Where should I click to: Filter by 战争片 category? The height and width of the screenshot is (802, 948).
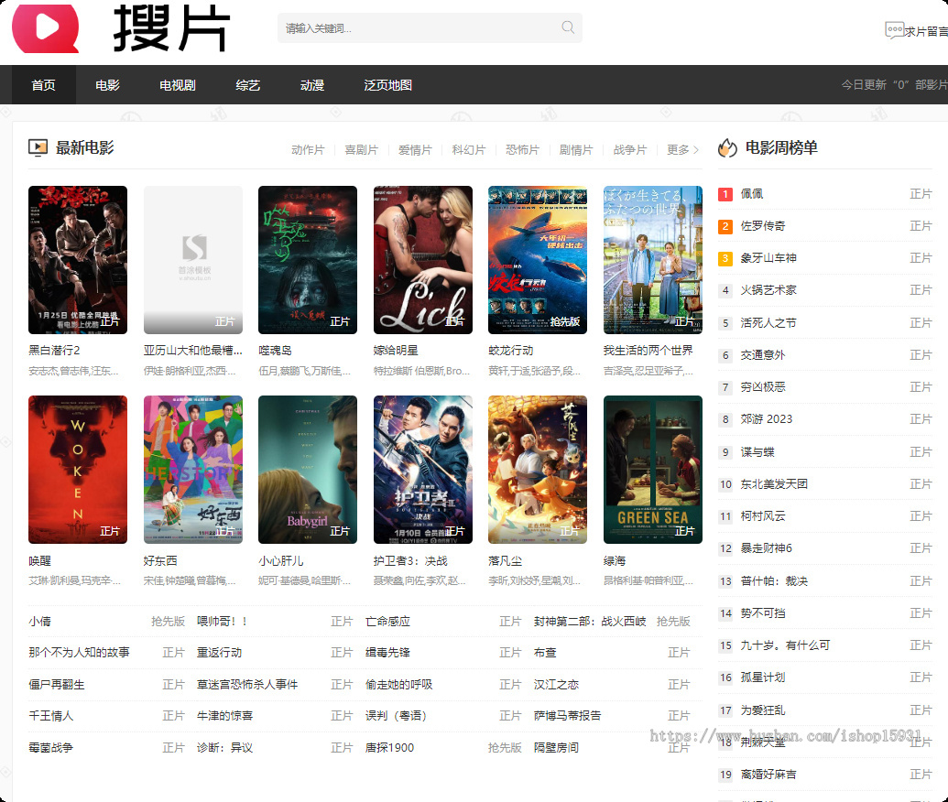(x=630, y=150)
